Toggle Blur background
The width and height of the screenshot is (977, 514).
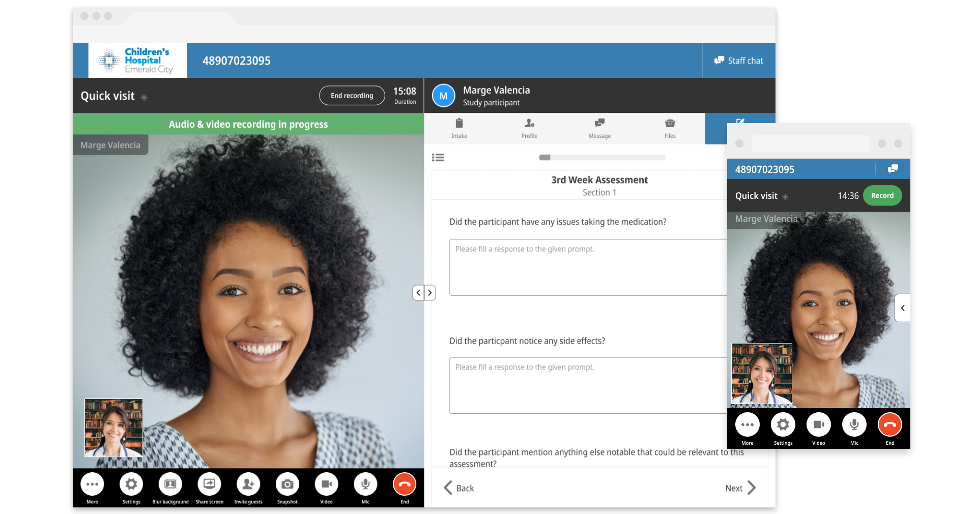pyautogui.click(x=170, y=484)
